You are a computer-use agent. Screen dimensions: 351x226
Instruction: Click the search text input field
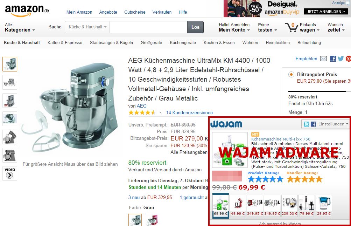pos(148,27)
